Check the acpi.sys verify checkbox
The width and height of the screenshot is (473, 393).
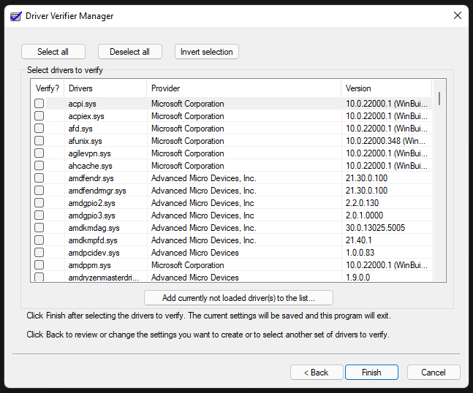(39, 104)
